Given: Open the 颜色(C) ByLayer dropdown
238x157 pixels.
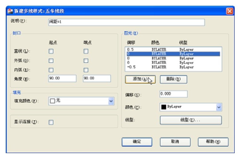Looking at the screenshot, I should [x=219, y=107].
